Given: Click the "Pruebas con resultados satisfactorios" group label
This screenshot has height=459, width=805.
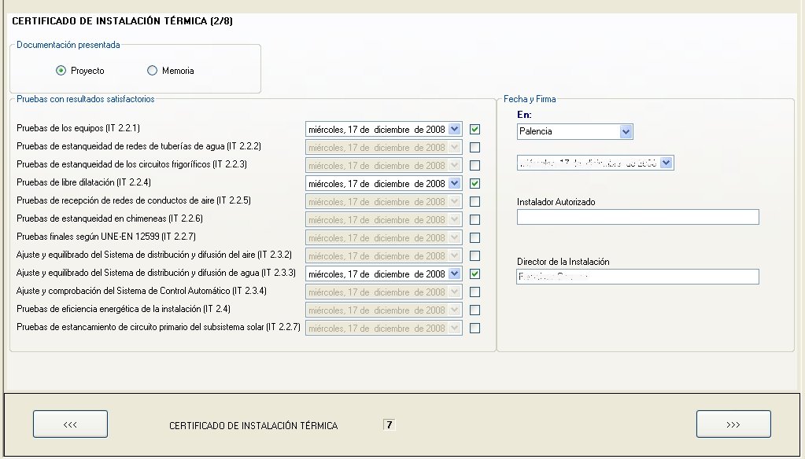Looking at the screenshot, I should tap(85, 99).
